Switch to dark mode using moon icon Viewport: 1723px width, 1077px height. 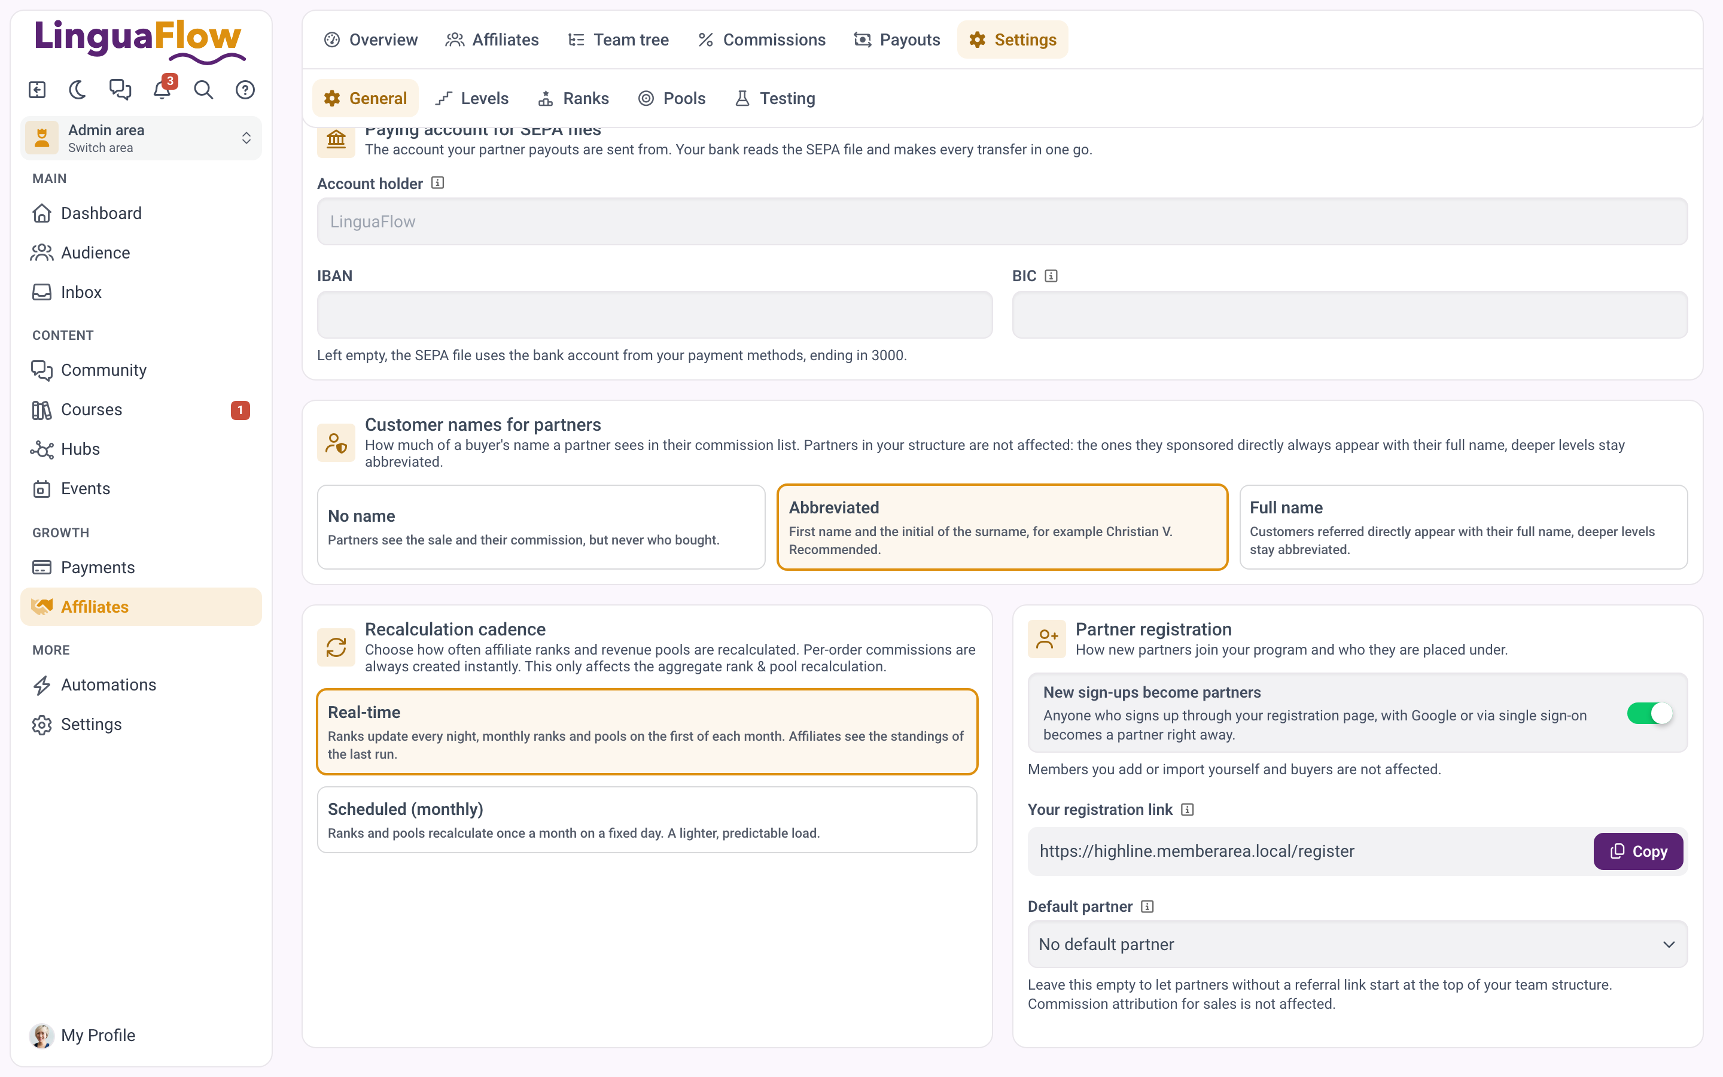click(78, 90)
